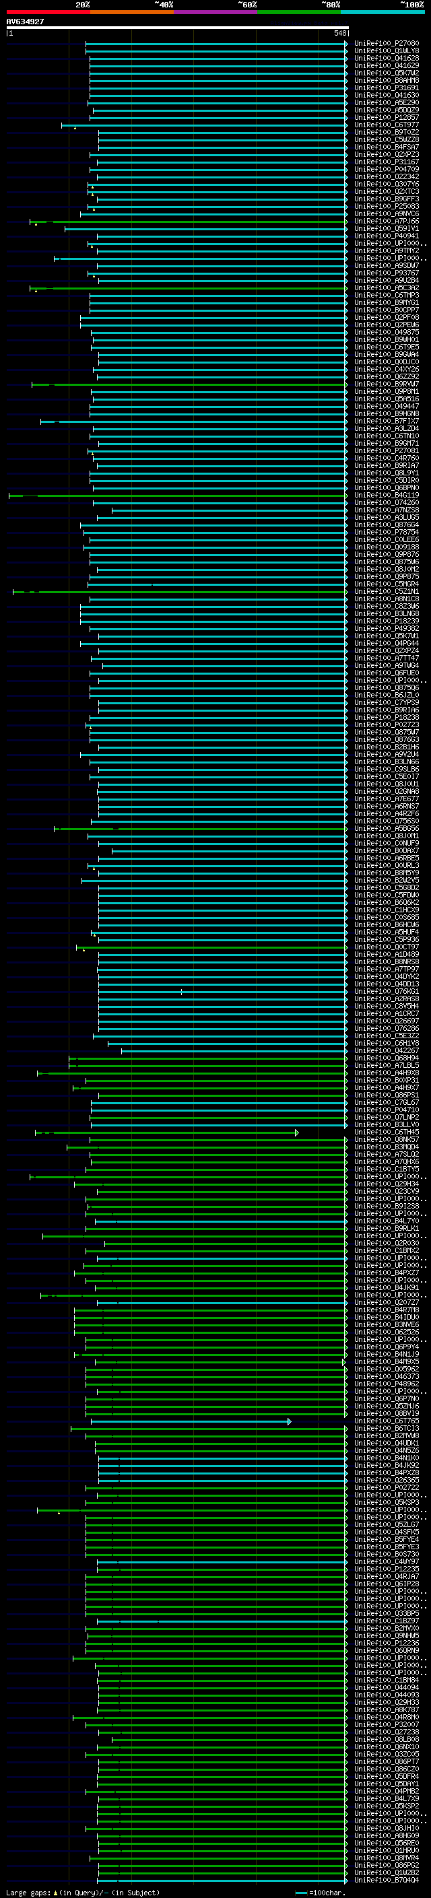Viewport: 431px width, 1898px height.
Task: Open hit UniRef100_Q8JHI0
Action: (387, 1829)
